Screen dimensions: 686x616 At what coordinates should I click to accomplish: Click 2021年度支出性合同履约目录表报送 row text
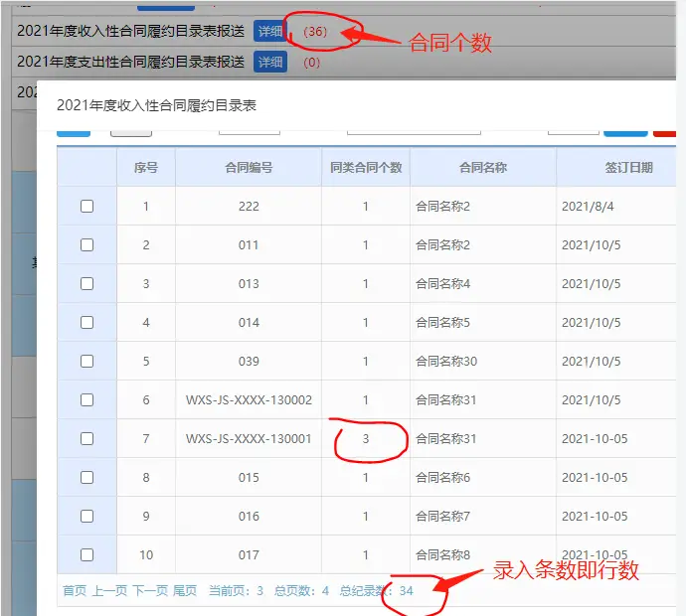click(130, 62)
